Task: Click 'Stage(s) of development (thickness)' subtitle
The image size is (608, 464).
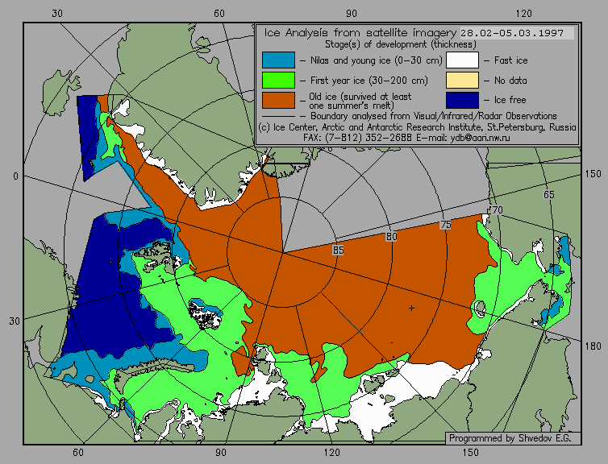Action: click(401, 44)
